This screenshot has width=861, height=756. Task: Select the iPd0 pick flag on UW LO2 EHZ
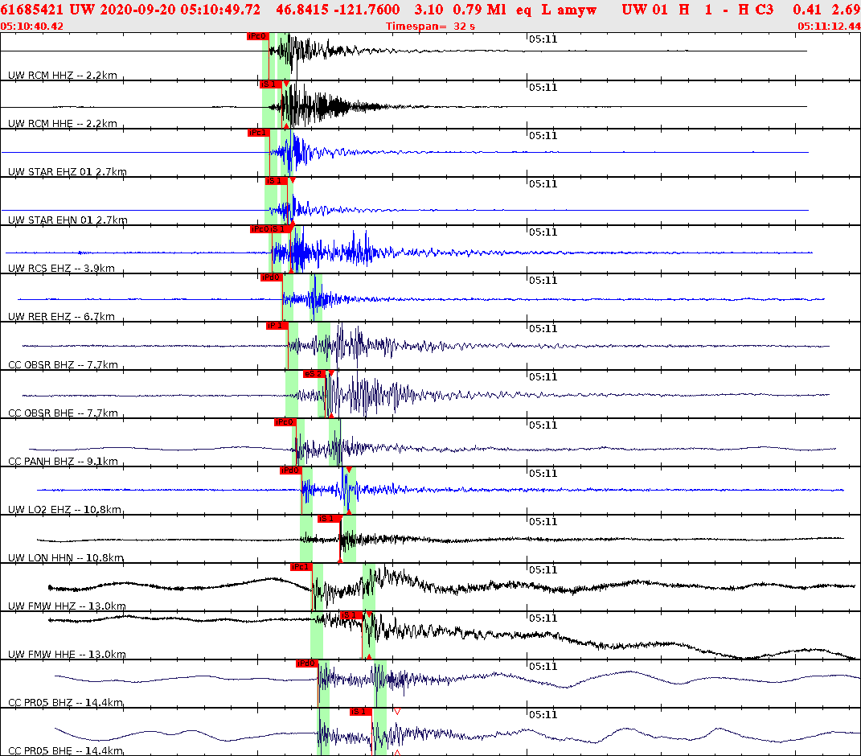tap(292, 471)
